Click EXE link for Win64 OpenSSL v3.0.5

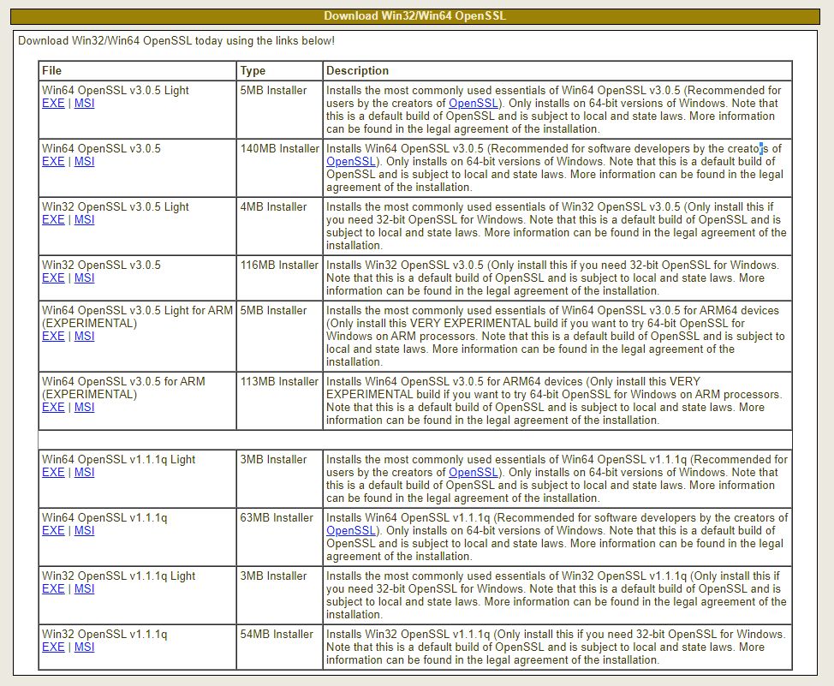53,162
